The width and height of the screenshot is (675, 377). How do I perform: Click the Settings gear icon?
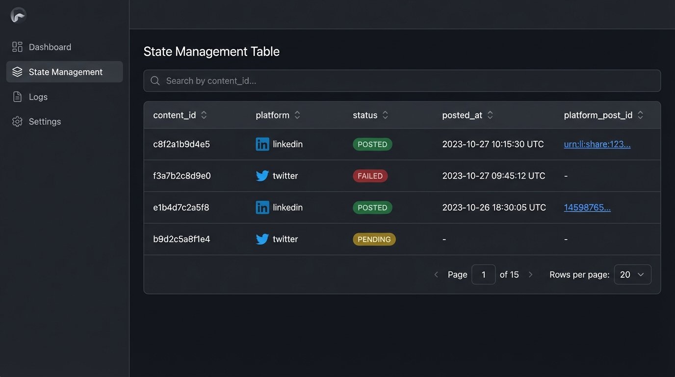pos(17,122)
